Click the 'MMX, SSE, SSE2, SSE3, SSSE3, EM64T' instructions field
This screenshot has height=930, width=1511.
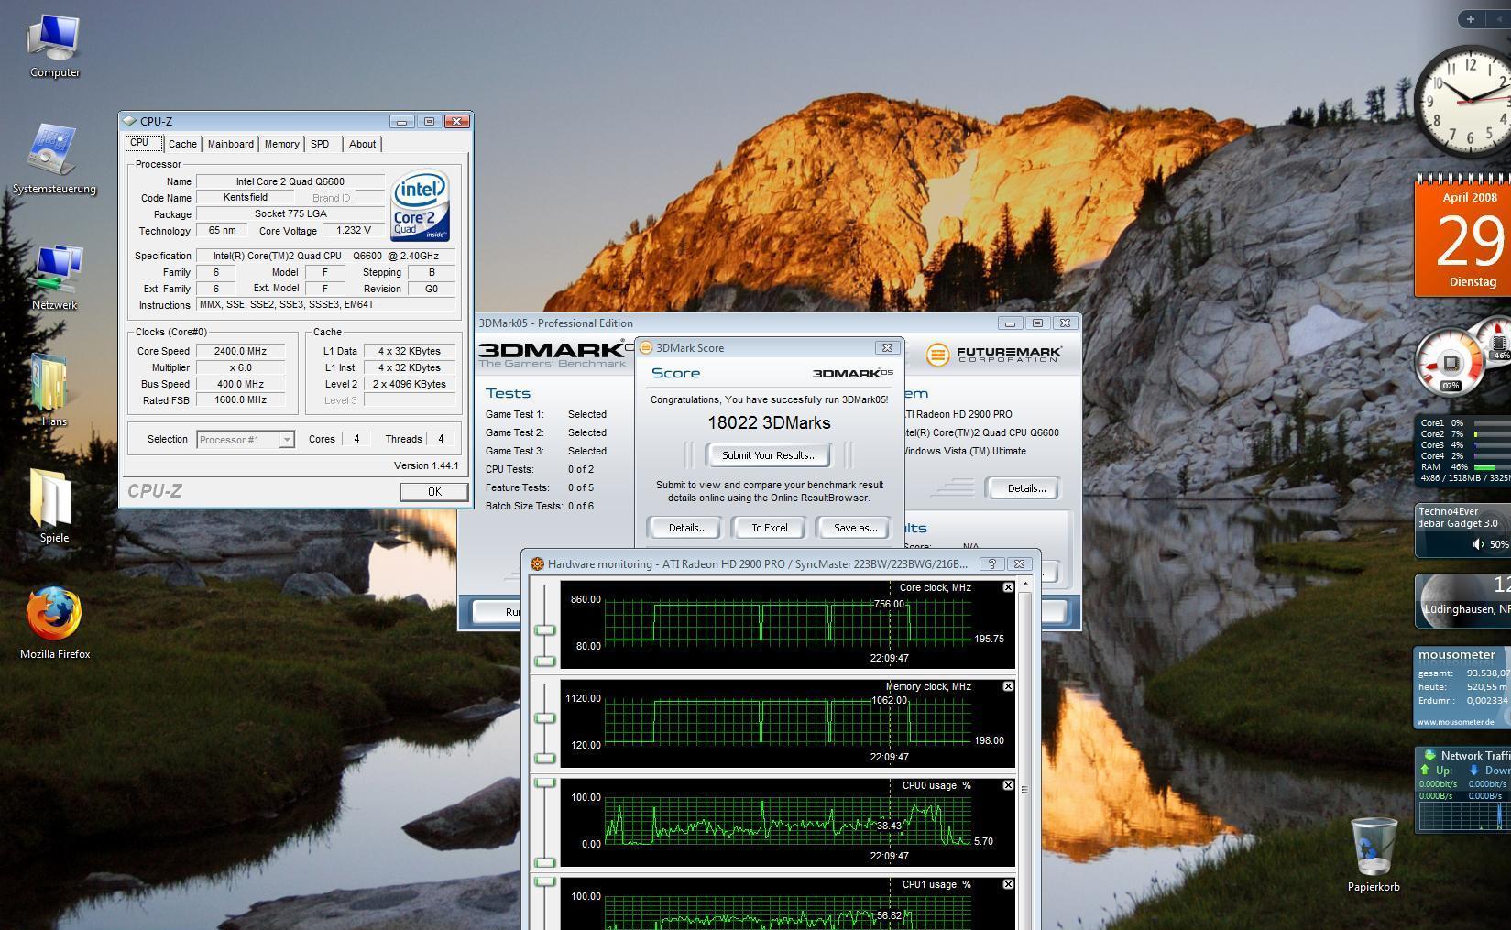[326, 305]
